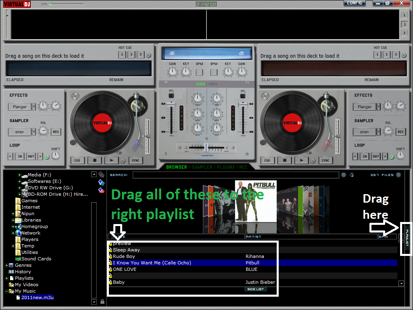Click left deck hot cue 1

click(122, 54)
